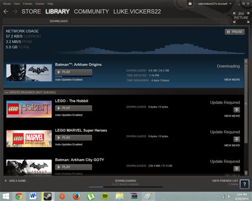Open Spotify from the taskbar
This screenshot has height=201, width=252.
(x=105, y=196)
